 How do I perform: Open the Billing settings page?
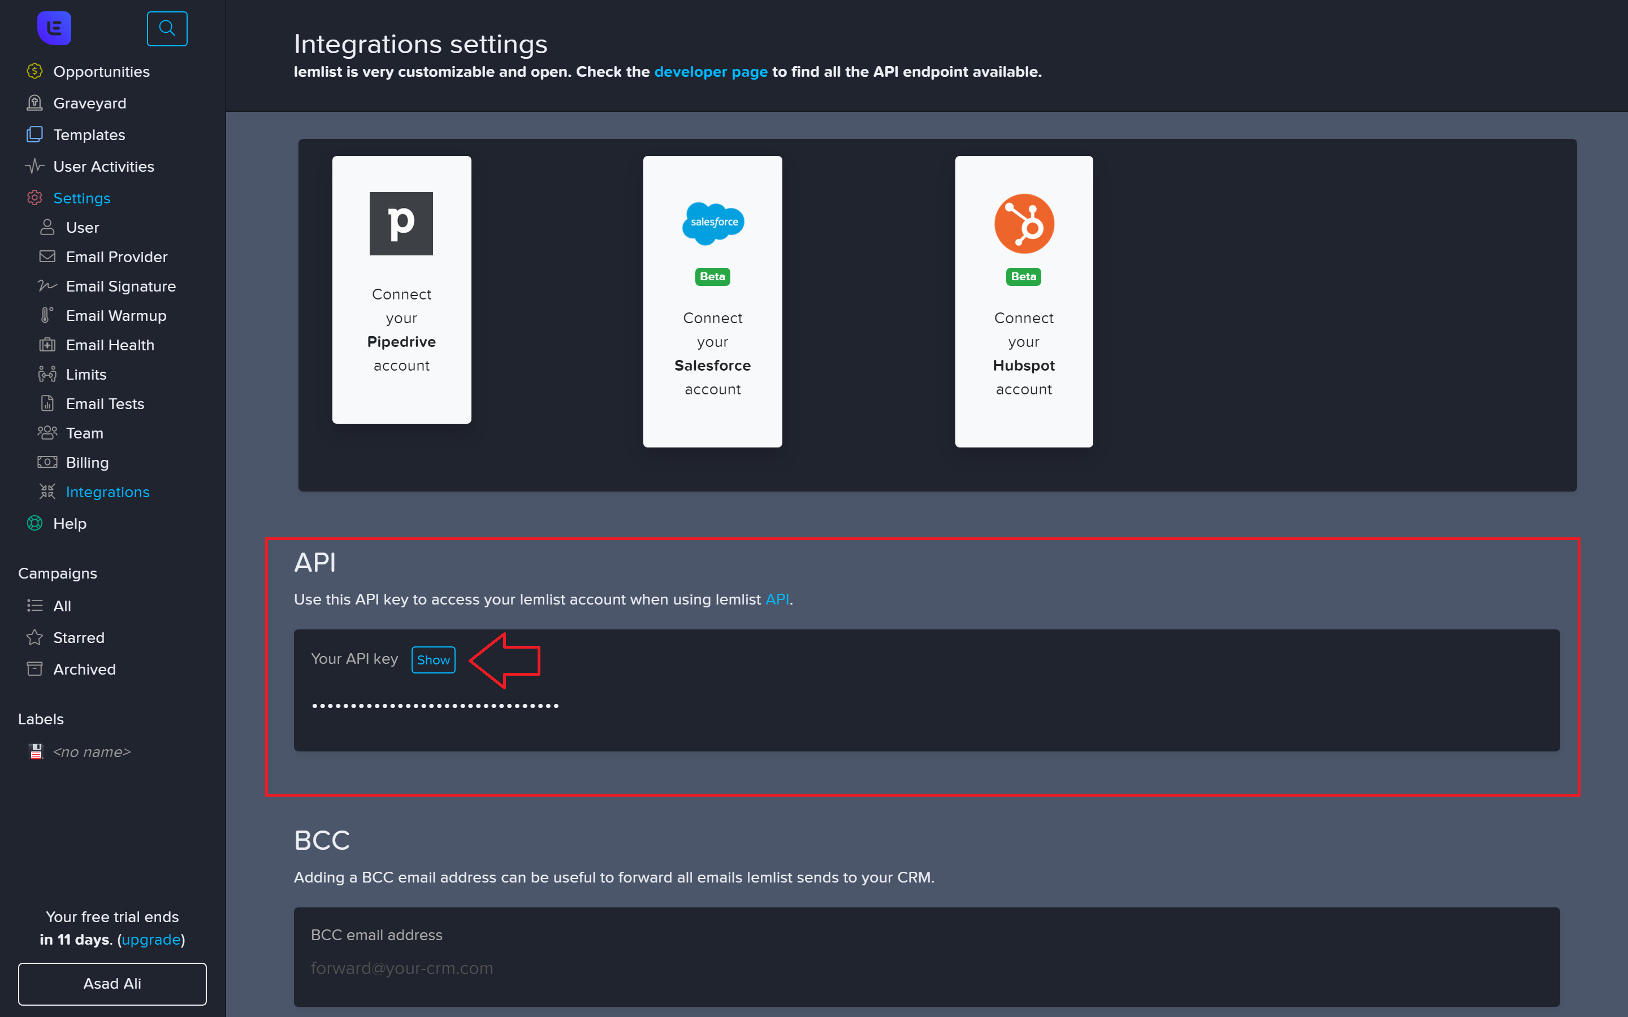pyautogui.click(x=87, y=463)
